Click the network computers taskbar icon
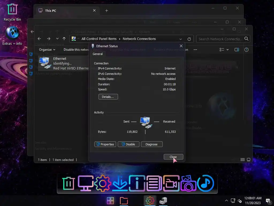 point(163,201)
